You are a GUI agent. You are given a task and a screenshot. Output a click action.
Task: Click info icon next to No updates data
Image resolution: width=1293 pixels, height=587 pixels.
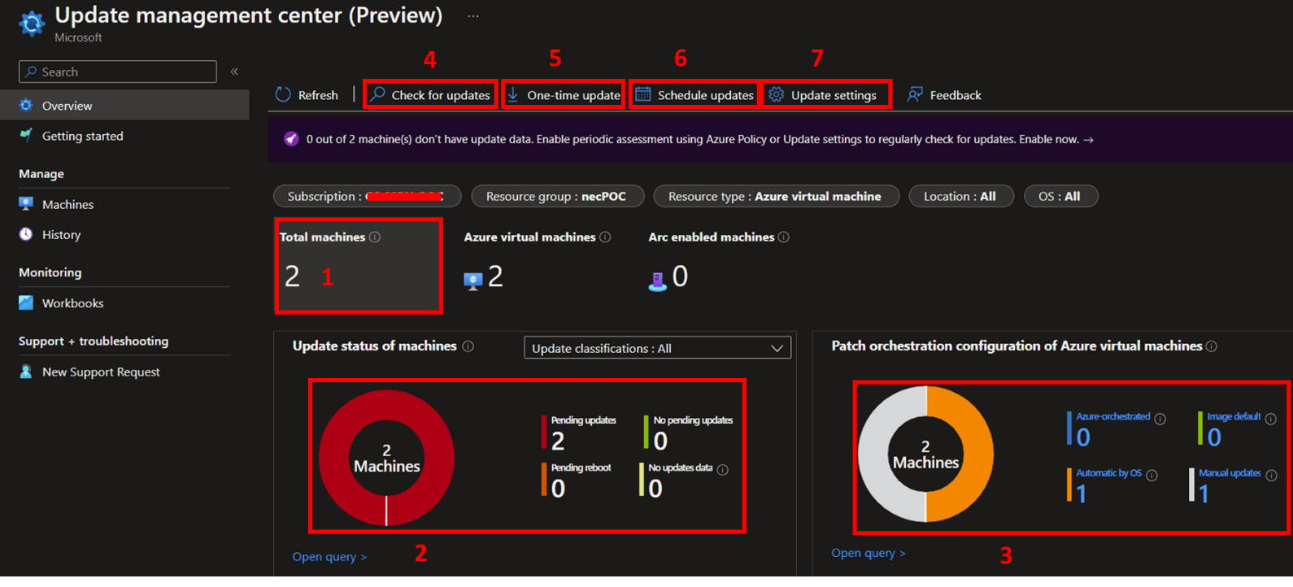pos(723,469)
